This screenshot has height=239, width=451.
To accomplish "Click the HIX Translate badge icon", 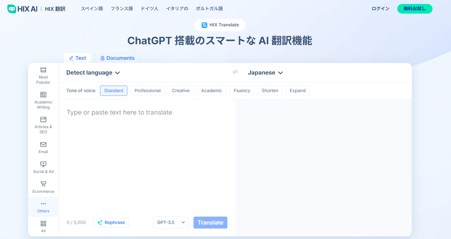I will 204,25.
